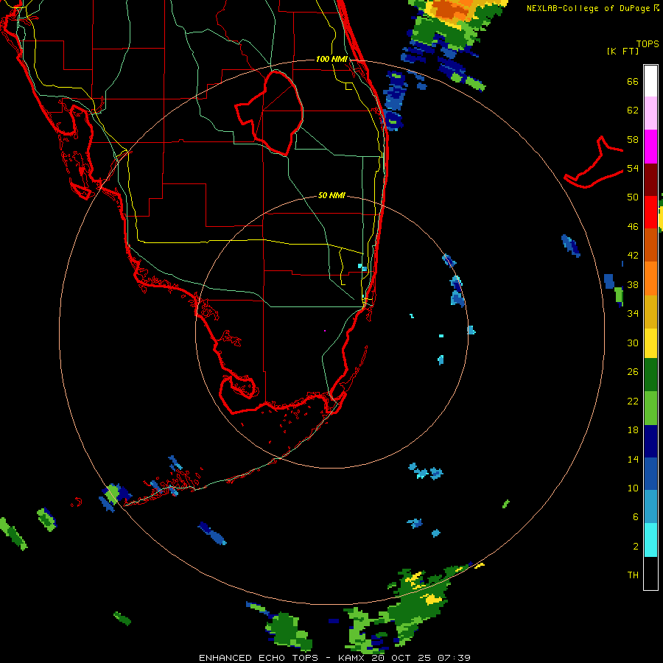Click the 6 legend value
This screenshot has height=663, width=663.
tap(636, 516)
